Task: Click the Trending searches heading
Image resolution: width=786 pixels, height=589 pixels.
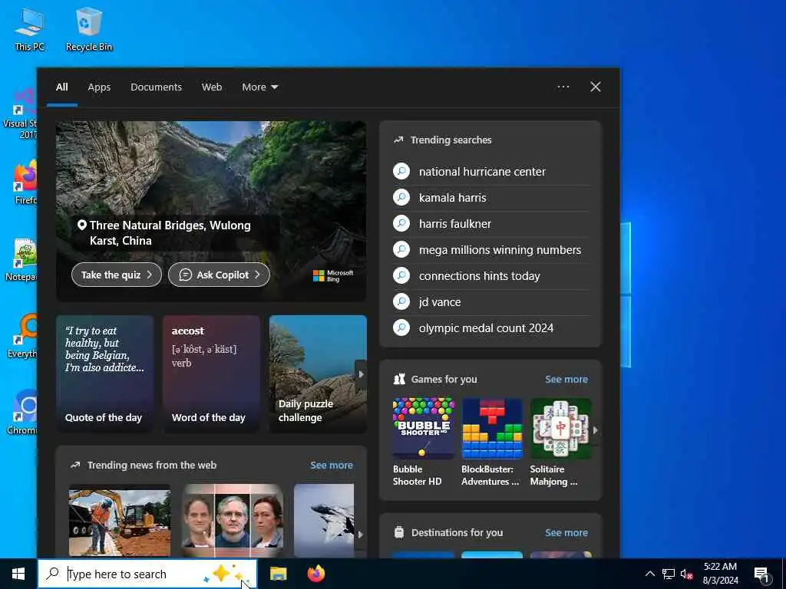Action: (451, 140)
